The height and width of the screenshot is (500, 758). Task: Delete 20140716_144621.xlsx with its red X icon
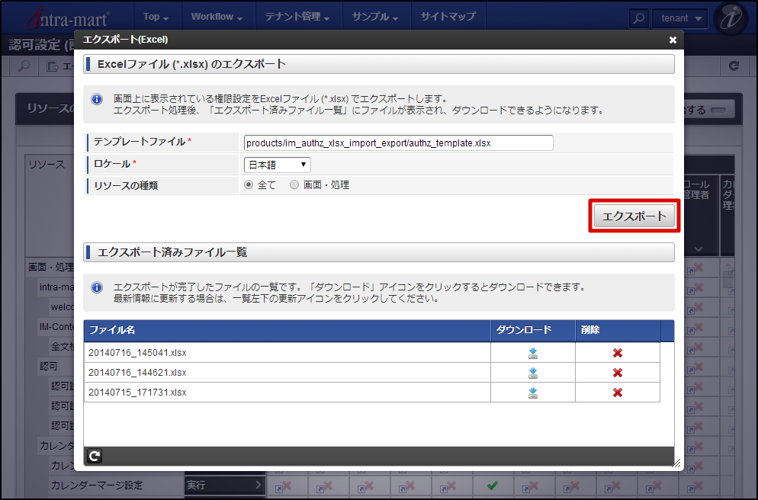click(618, 373)
